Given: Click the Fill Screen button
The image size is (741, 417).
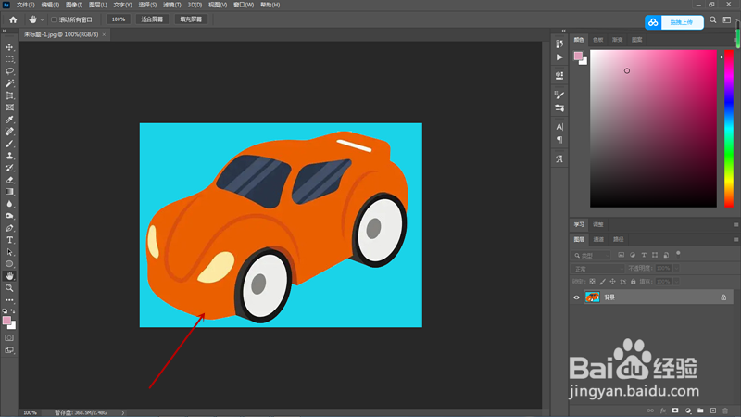Looking at the screenshot, I should click(x=191, y=19).
